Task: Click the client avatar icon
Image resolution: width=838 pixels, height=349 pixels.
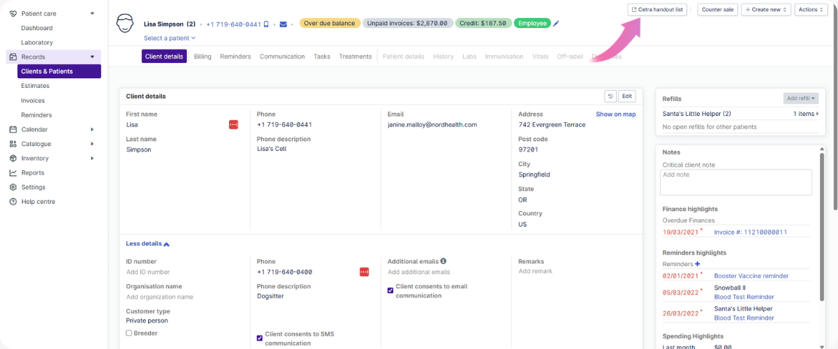Action: point(125,23)
